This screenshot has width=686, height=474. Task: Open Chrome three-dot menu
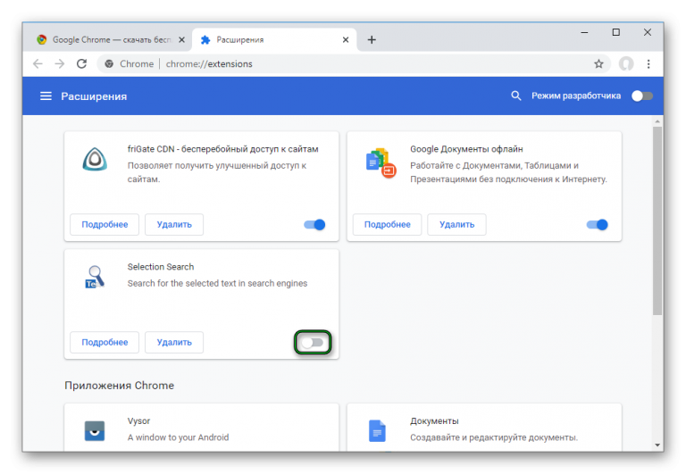point(648,64)
